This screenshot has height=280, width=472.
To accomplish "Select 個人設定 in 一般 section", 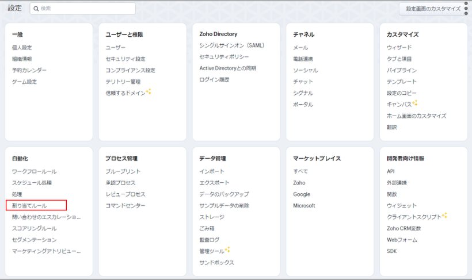I will click(x=22, y=48).
